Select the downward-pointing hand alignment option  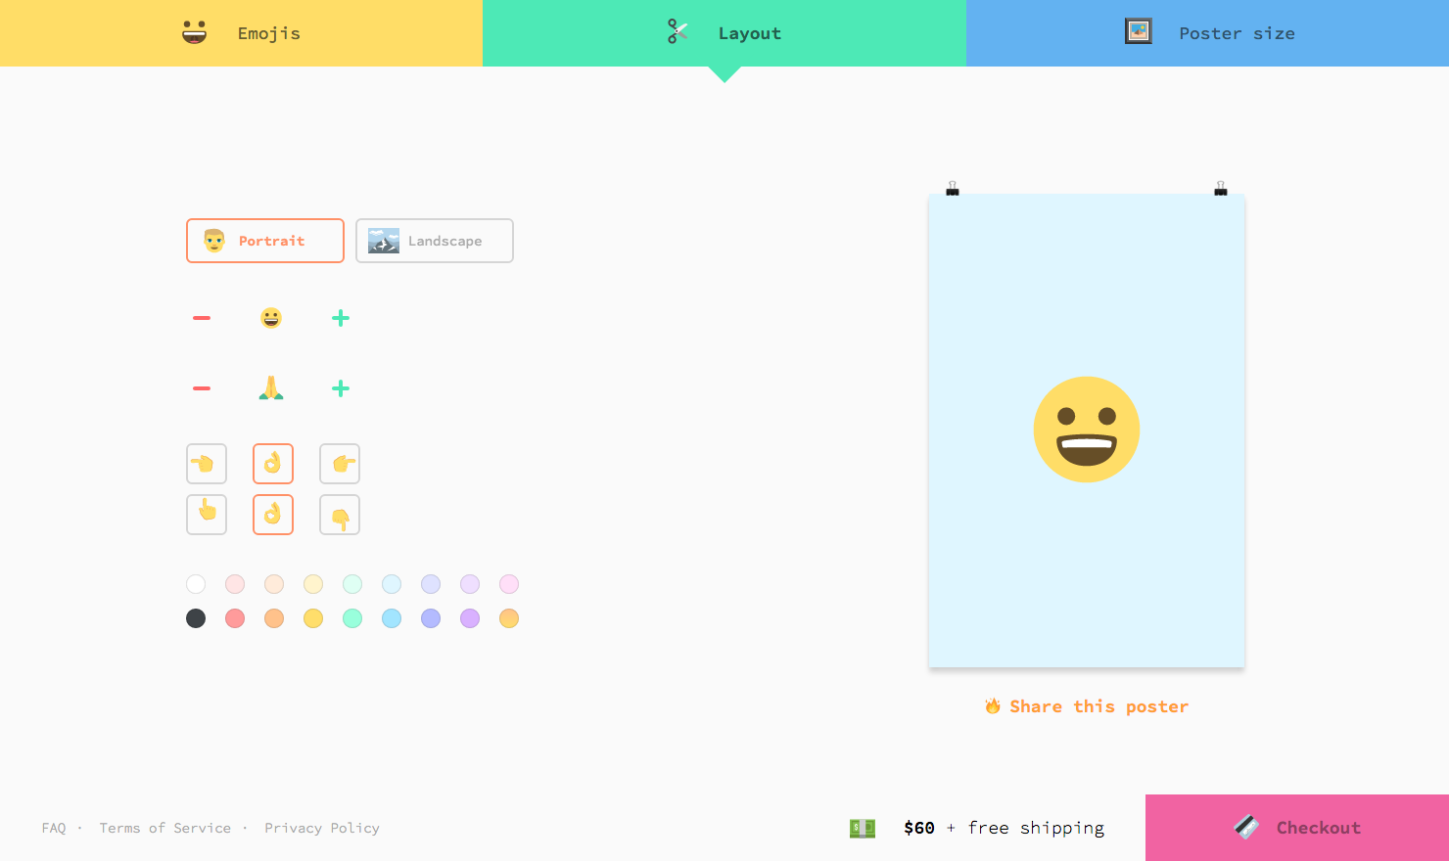340,515
